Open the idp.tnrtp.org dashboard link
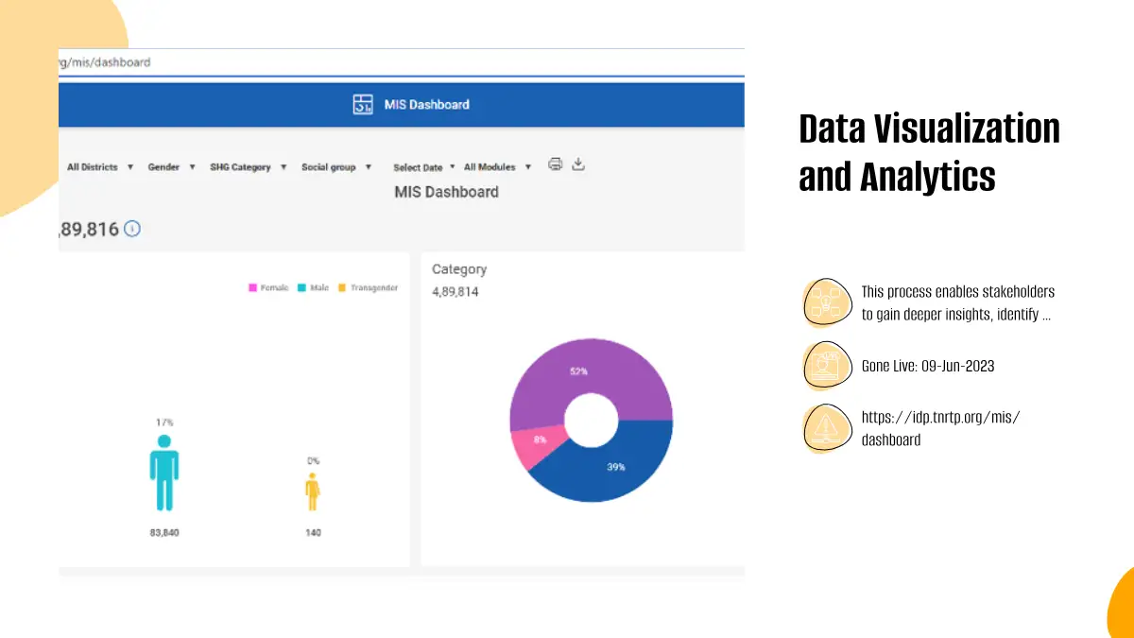The image size is (1134, 638). [940, 428]
